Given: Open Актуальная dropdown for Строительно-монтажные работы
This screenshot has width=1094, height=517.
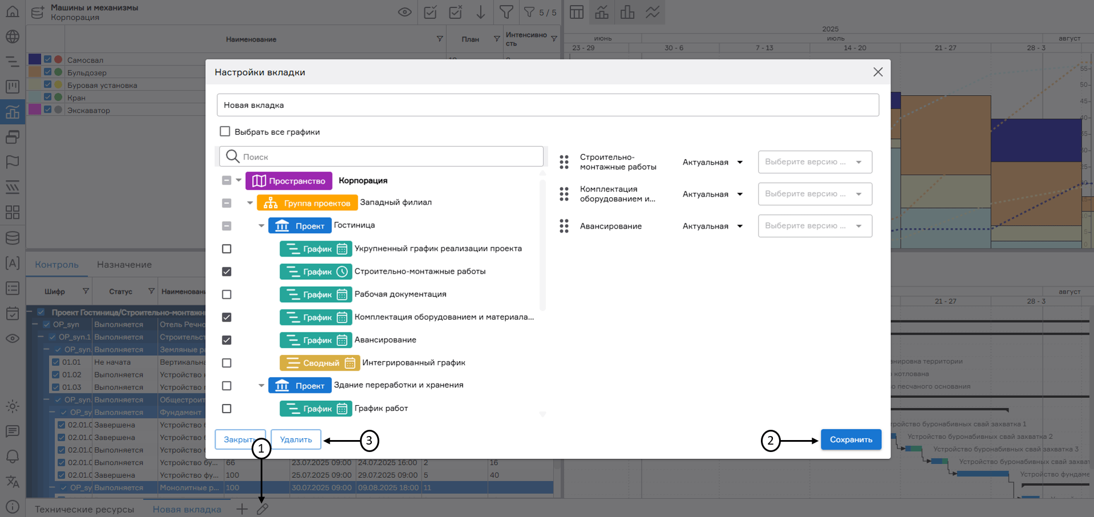Looking at the screenshot, I should click(x=712, y=162).
